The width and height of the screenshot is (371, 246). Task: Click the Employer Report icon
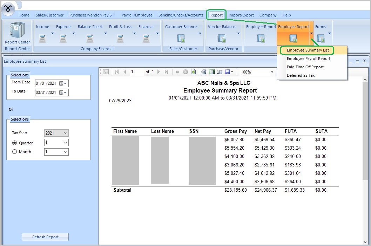(x=261, y=38)
